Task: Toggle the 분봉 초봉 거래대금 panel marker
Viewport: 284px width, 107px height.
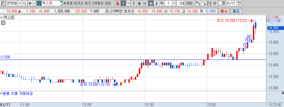Action: click(x=1, y=94)
